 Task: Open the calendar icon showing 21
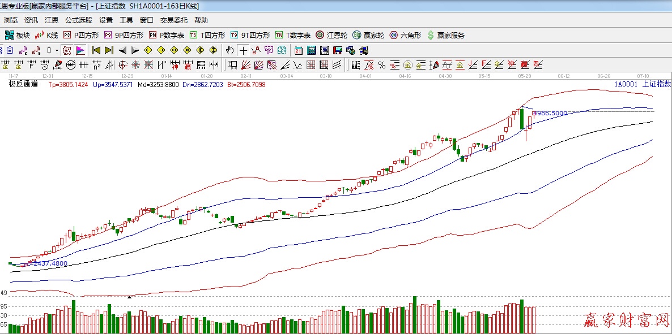coord(298,50)
